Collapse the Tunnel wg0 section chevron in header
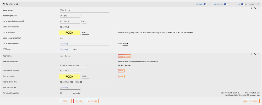The height and width of the screenshot is (105, 262). pos(258,4)
